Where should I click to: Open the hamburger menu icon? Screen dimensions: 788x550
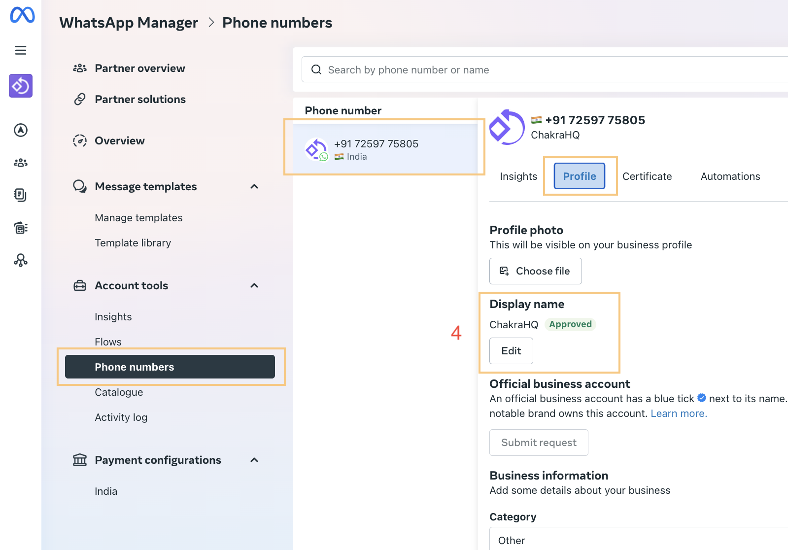coord(21,50)
